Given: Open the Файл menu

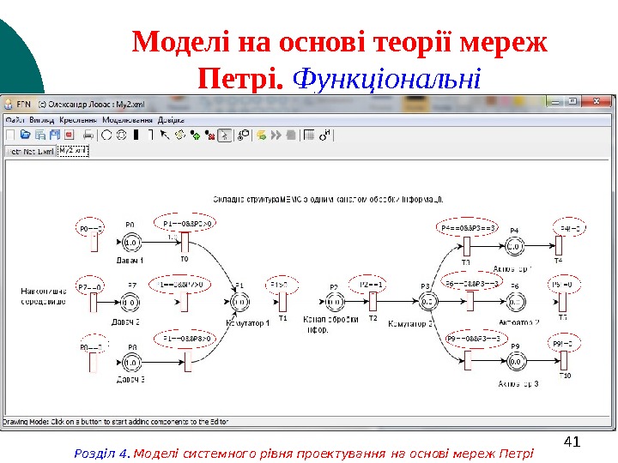Looking at the screenshot, I should pos(15,120).
